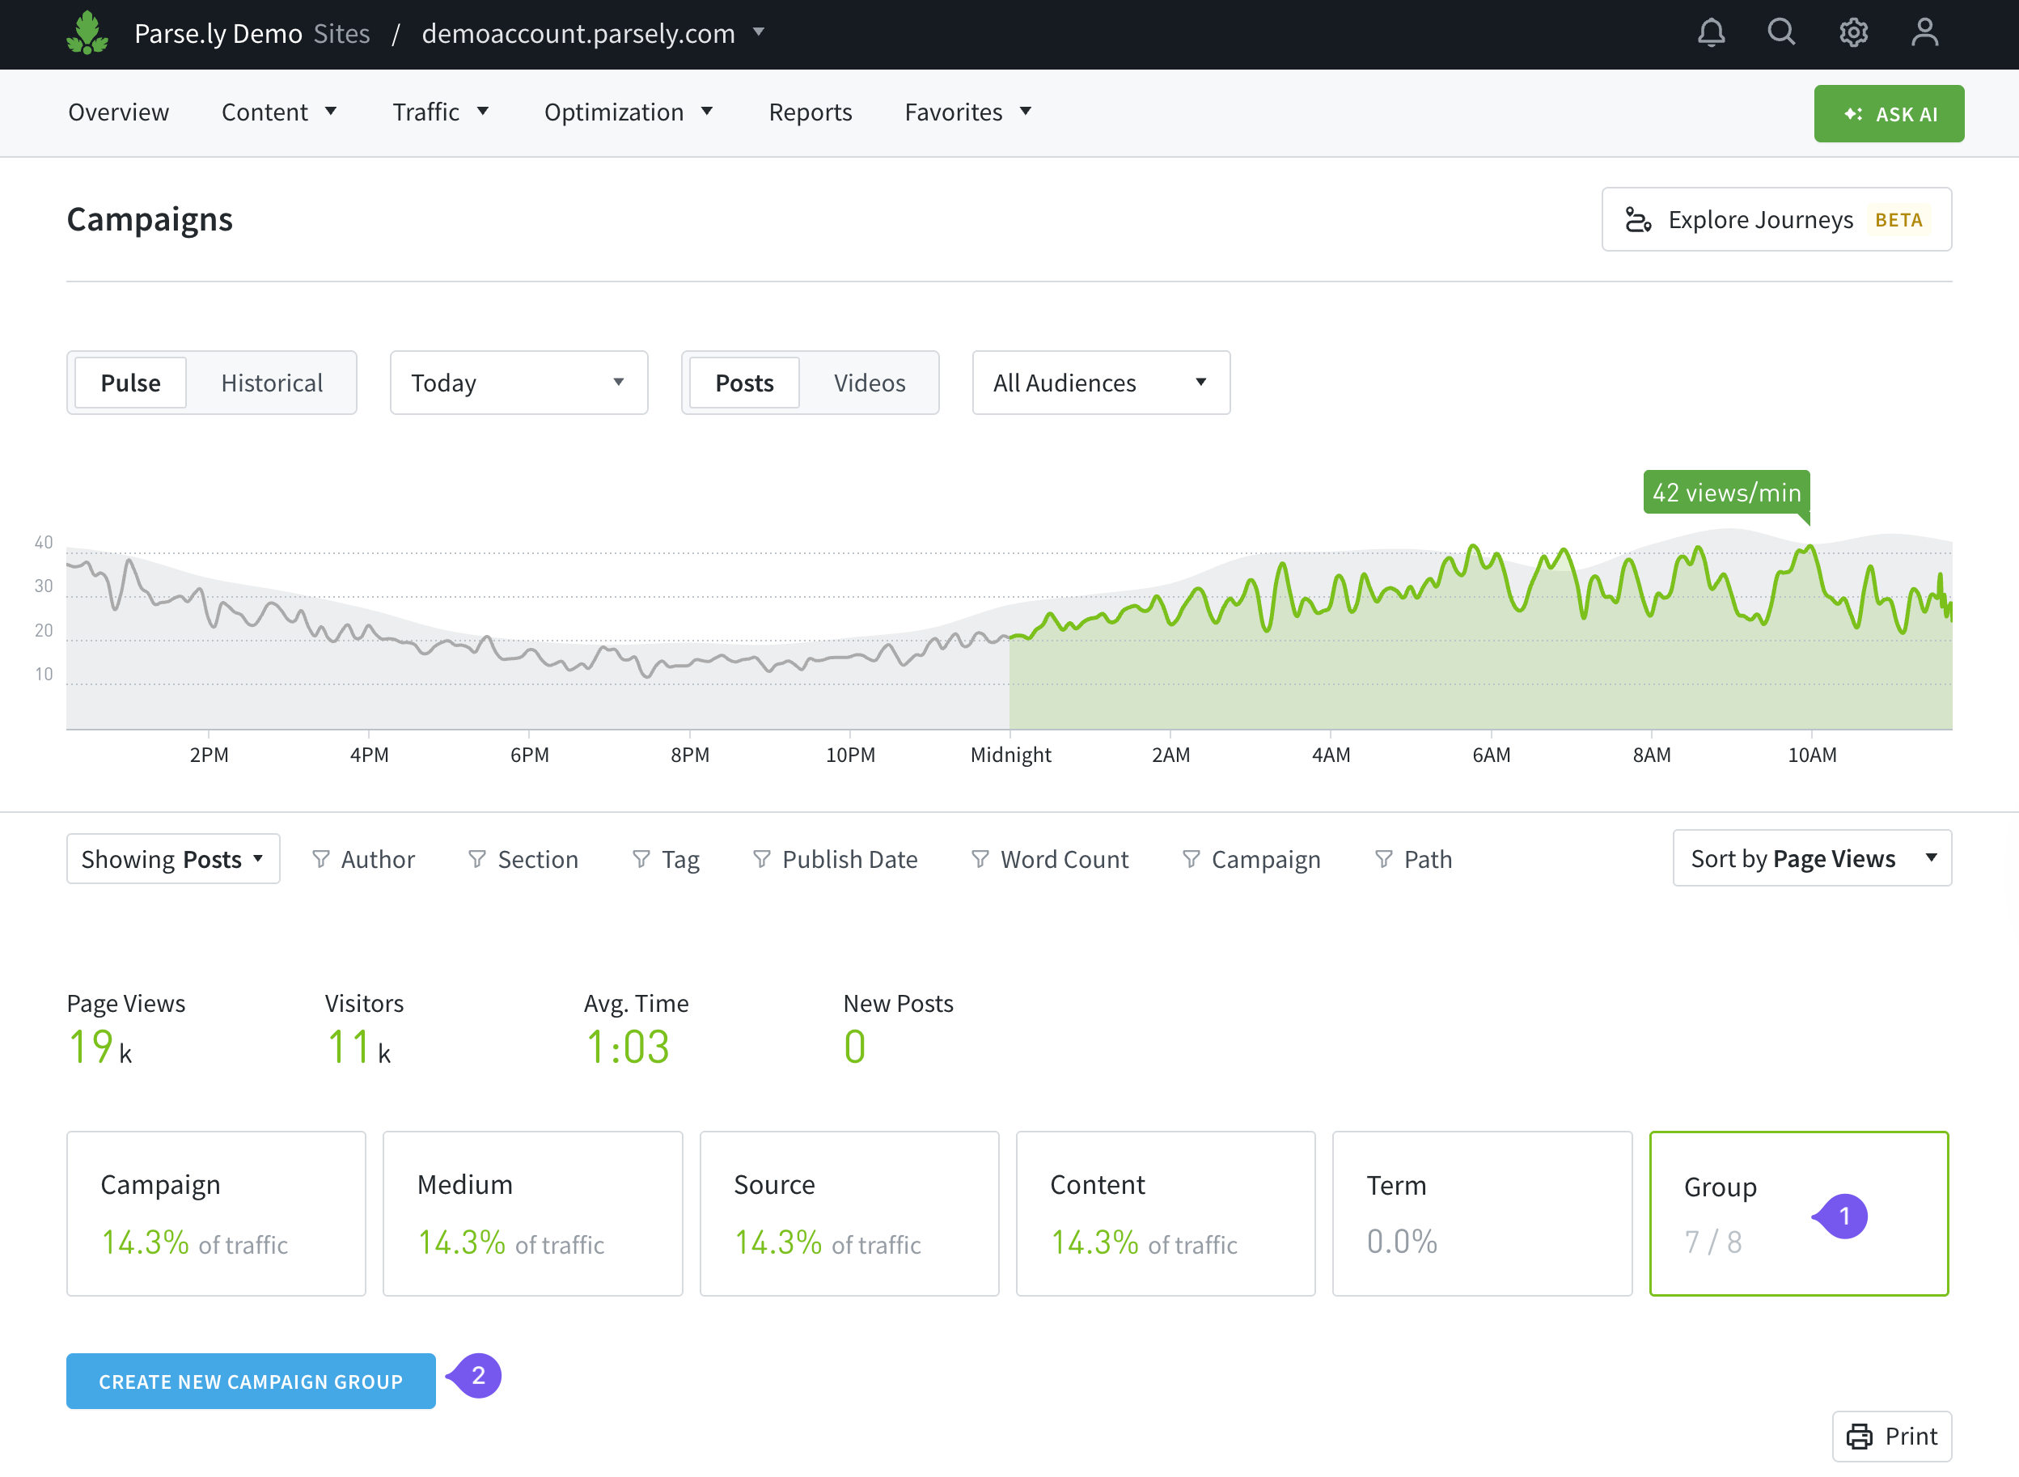Select the Medium traffic card
Screen dimensions: 2019x1477
(533, 1213)
